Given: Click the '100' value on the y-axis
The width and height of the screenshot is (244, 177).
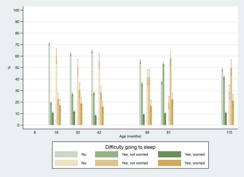Looking at the screenshot, I should pyautogui.click(x=16, y=10).
